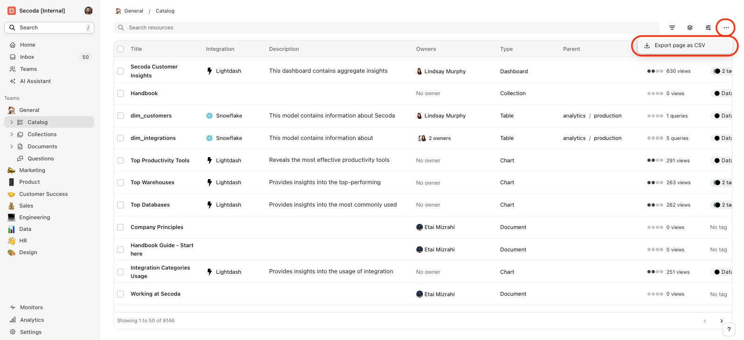744x340 pixels.
Task: Open the filter icon in toolbar
Action: tap(672, 28)
